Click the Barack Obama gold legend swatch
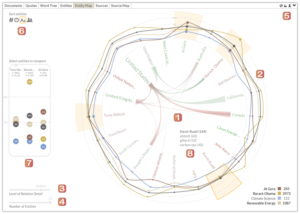Image resolution: width=300 pixels, height=214 pixels. [279, 194]
